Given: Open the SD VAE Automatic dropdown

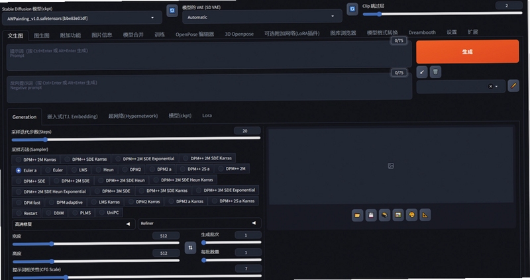Looking at the screenshot, I should click(262, 17).
